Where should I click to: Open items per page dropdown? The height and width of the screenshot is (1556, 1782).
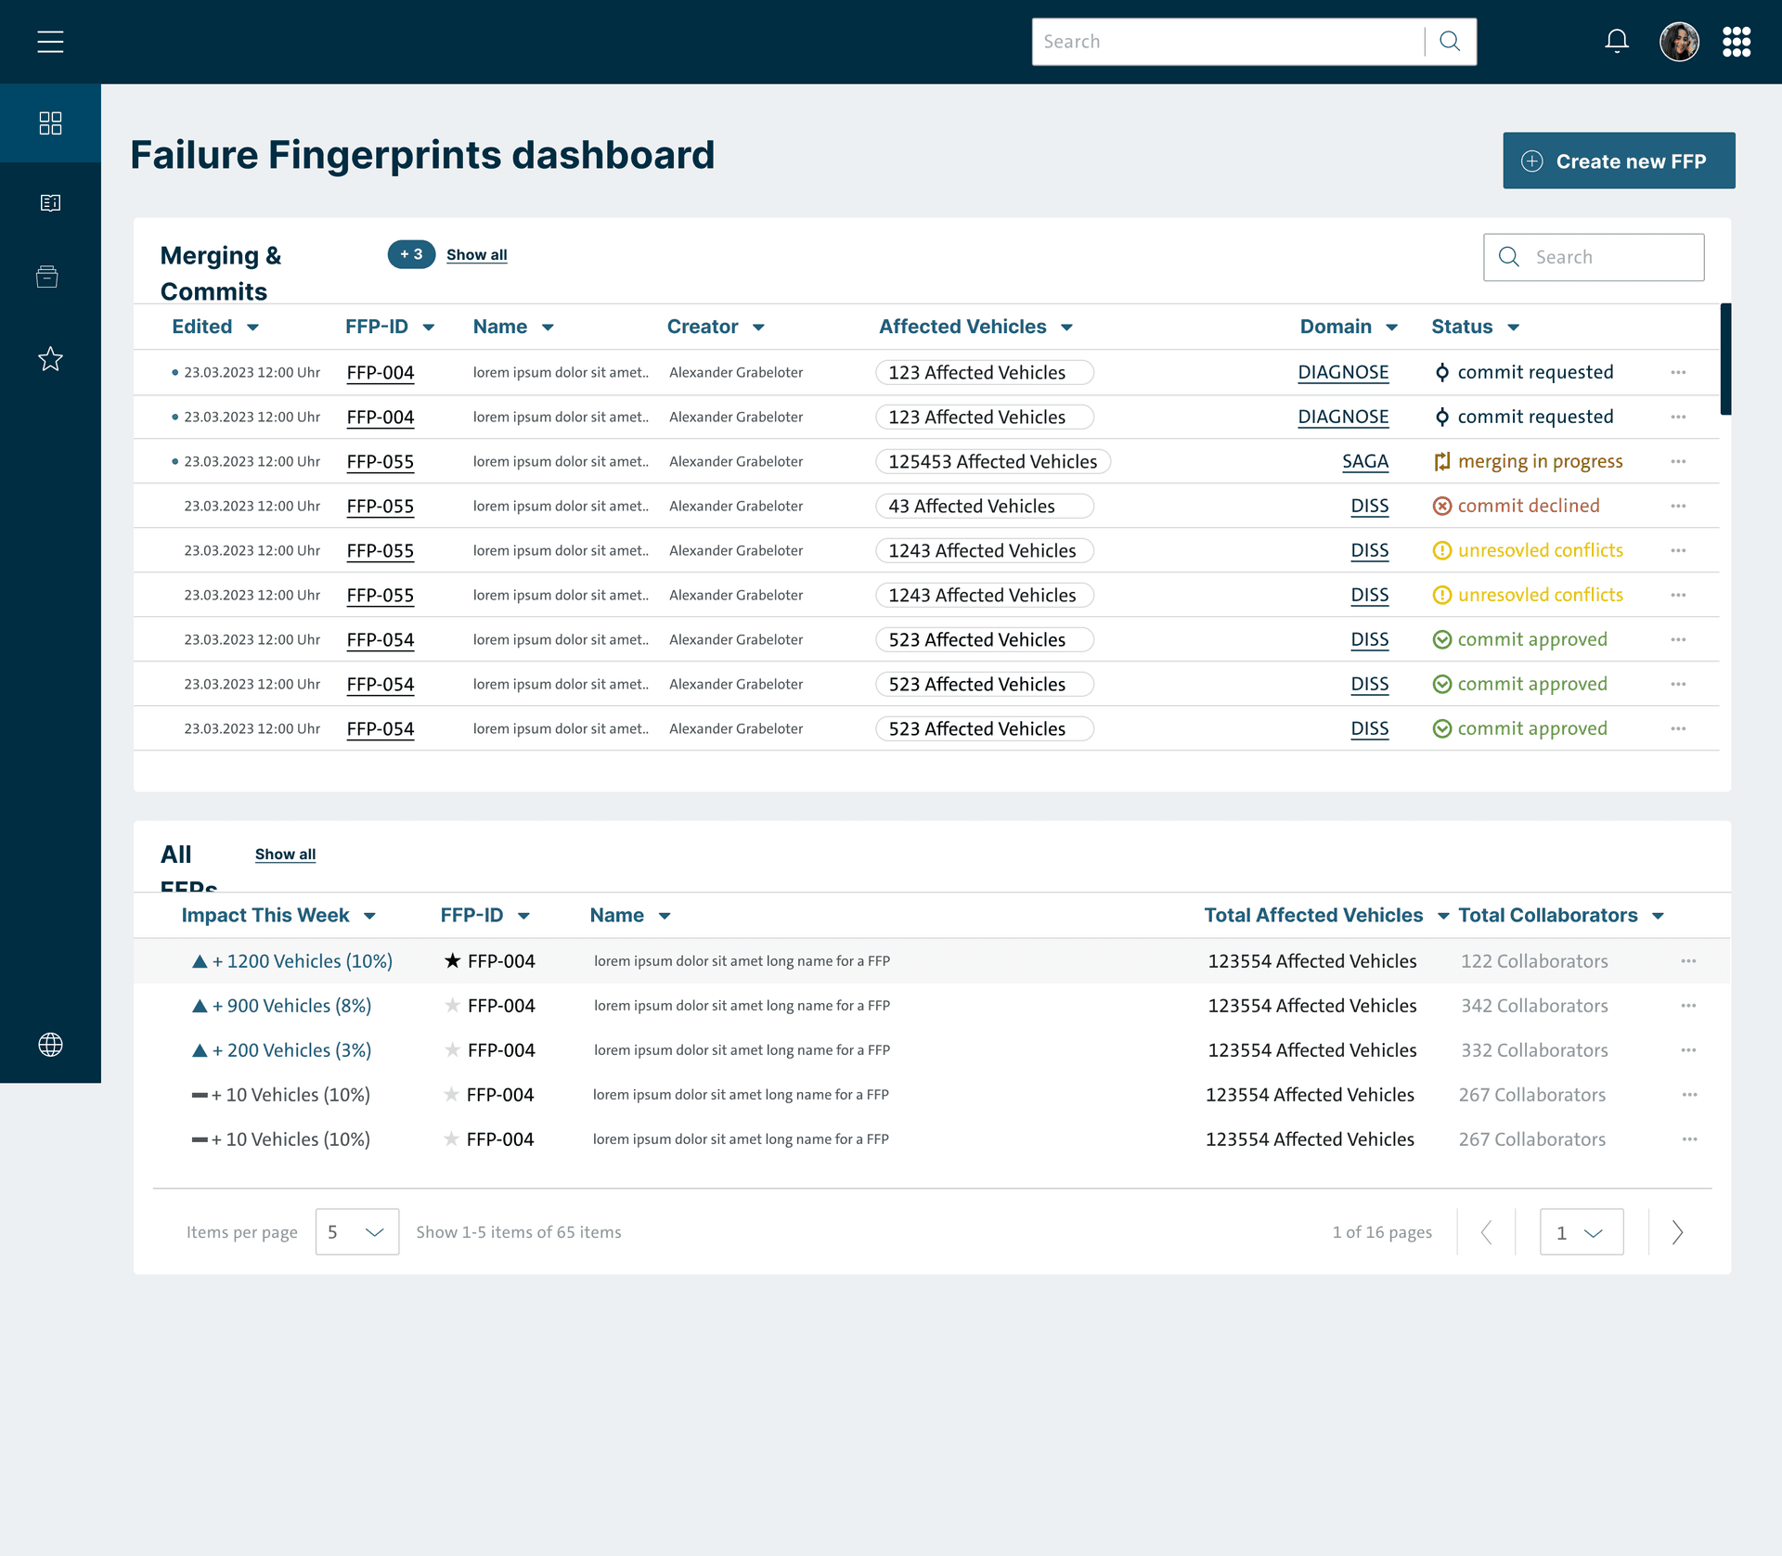(x=357, y=1231)
